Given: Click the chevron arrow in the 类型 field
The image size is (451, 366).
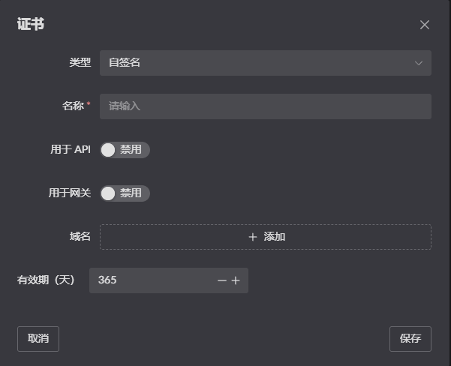Looking at the screenshot, I should pos(419,63).
